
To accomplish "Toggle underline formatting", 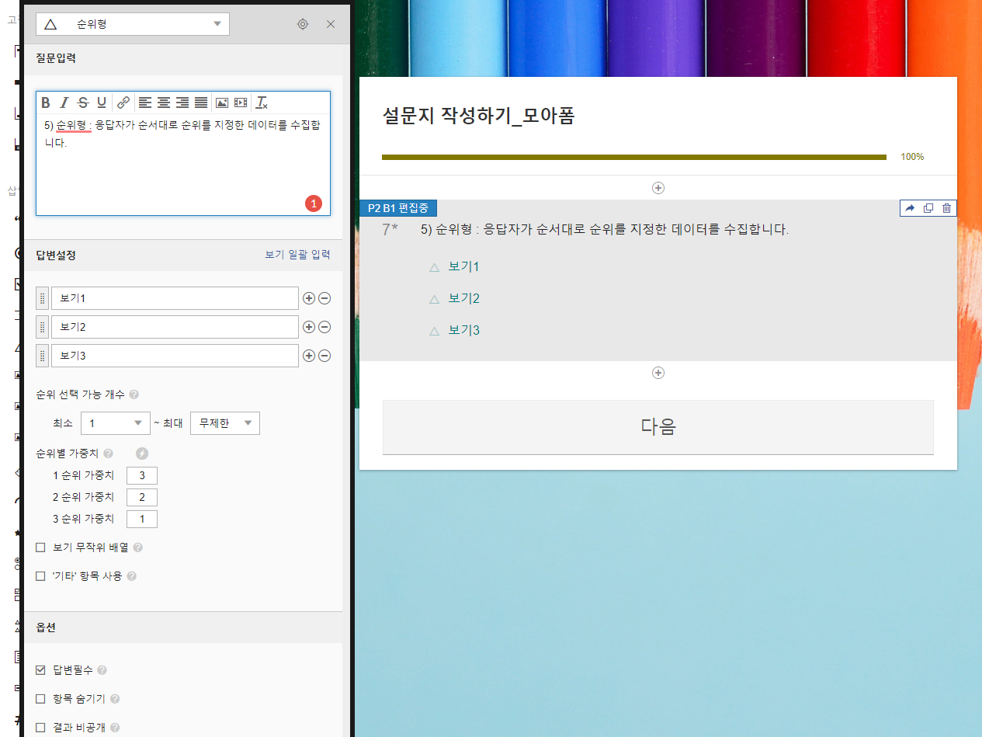I will click(102, 103).
